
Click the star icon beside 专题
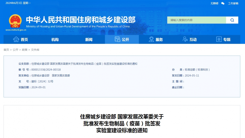point(219,39)
